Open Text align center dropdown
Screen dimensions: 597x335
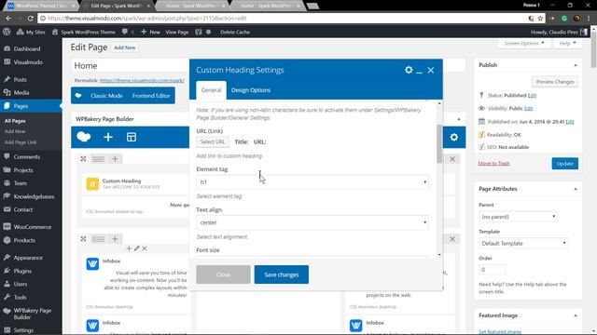[312, 222]
